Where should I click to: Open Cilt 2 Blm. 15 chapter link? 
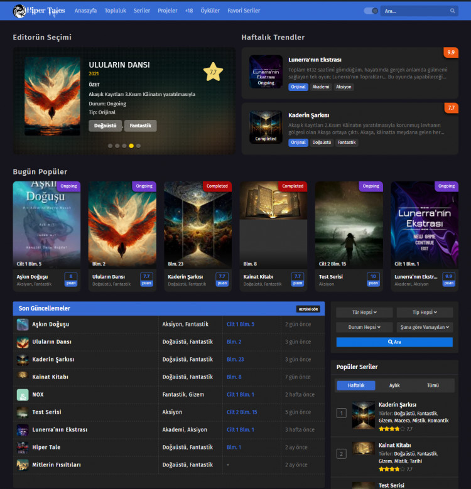[x=242, y=412]
